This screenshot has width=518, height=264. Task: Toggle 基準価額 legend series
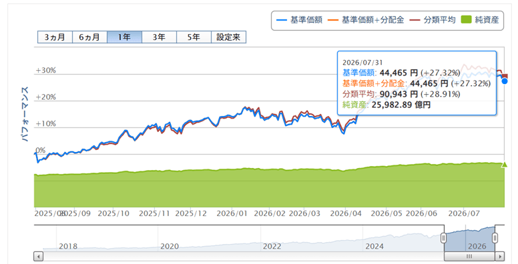click(x=299, y=20)
